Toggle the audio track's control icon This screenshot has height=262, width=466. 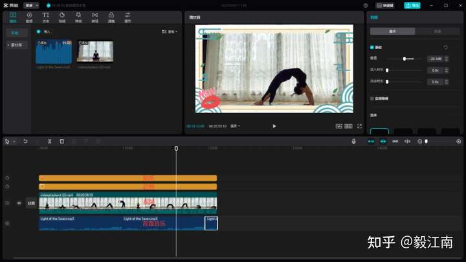point(7,223)
